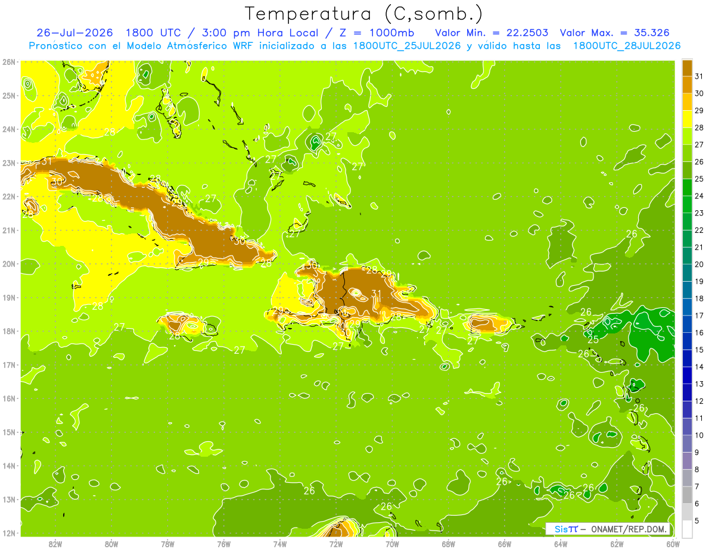Click "Valor Max. = 35.326" text
This screenshot has height=552, width=715.
(x=614, y=33)
